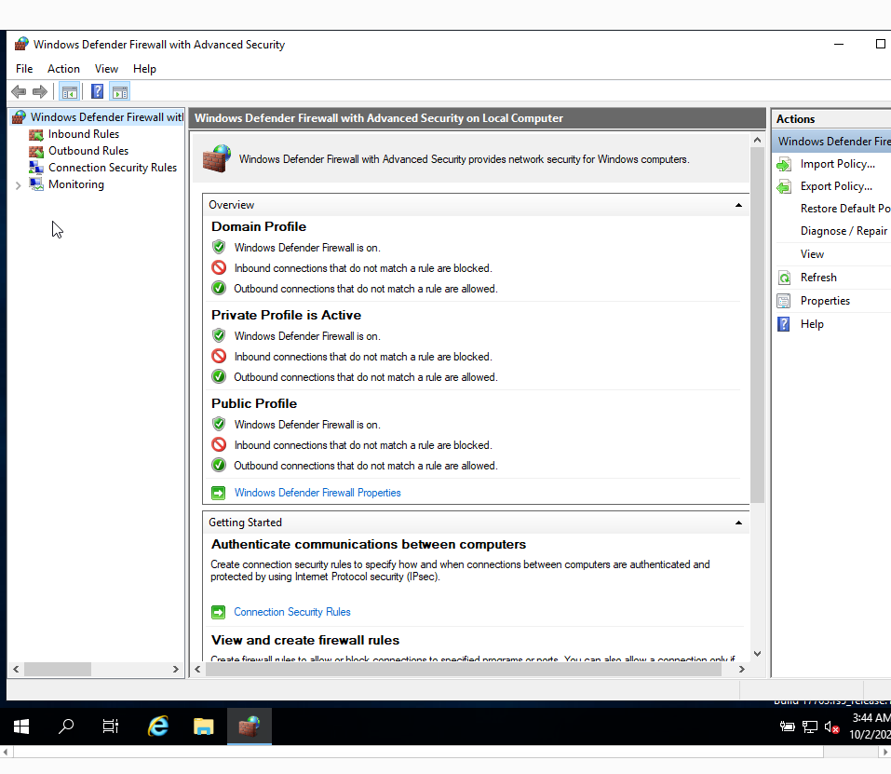The width and height of the screenshot is (891, 774).
Task: Click the Back arrow toolbar icon
Action: [x=19, y=91]
